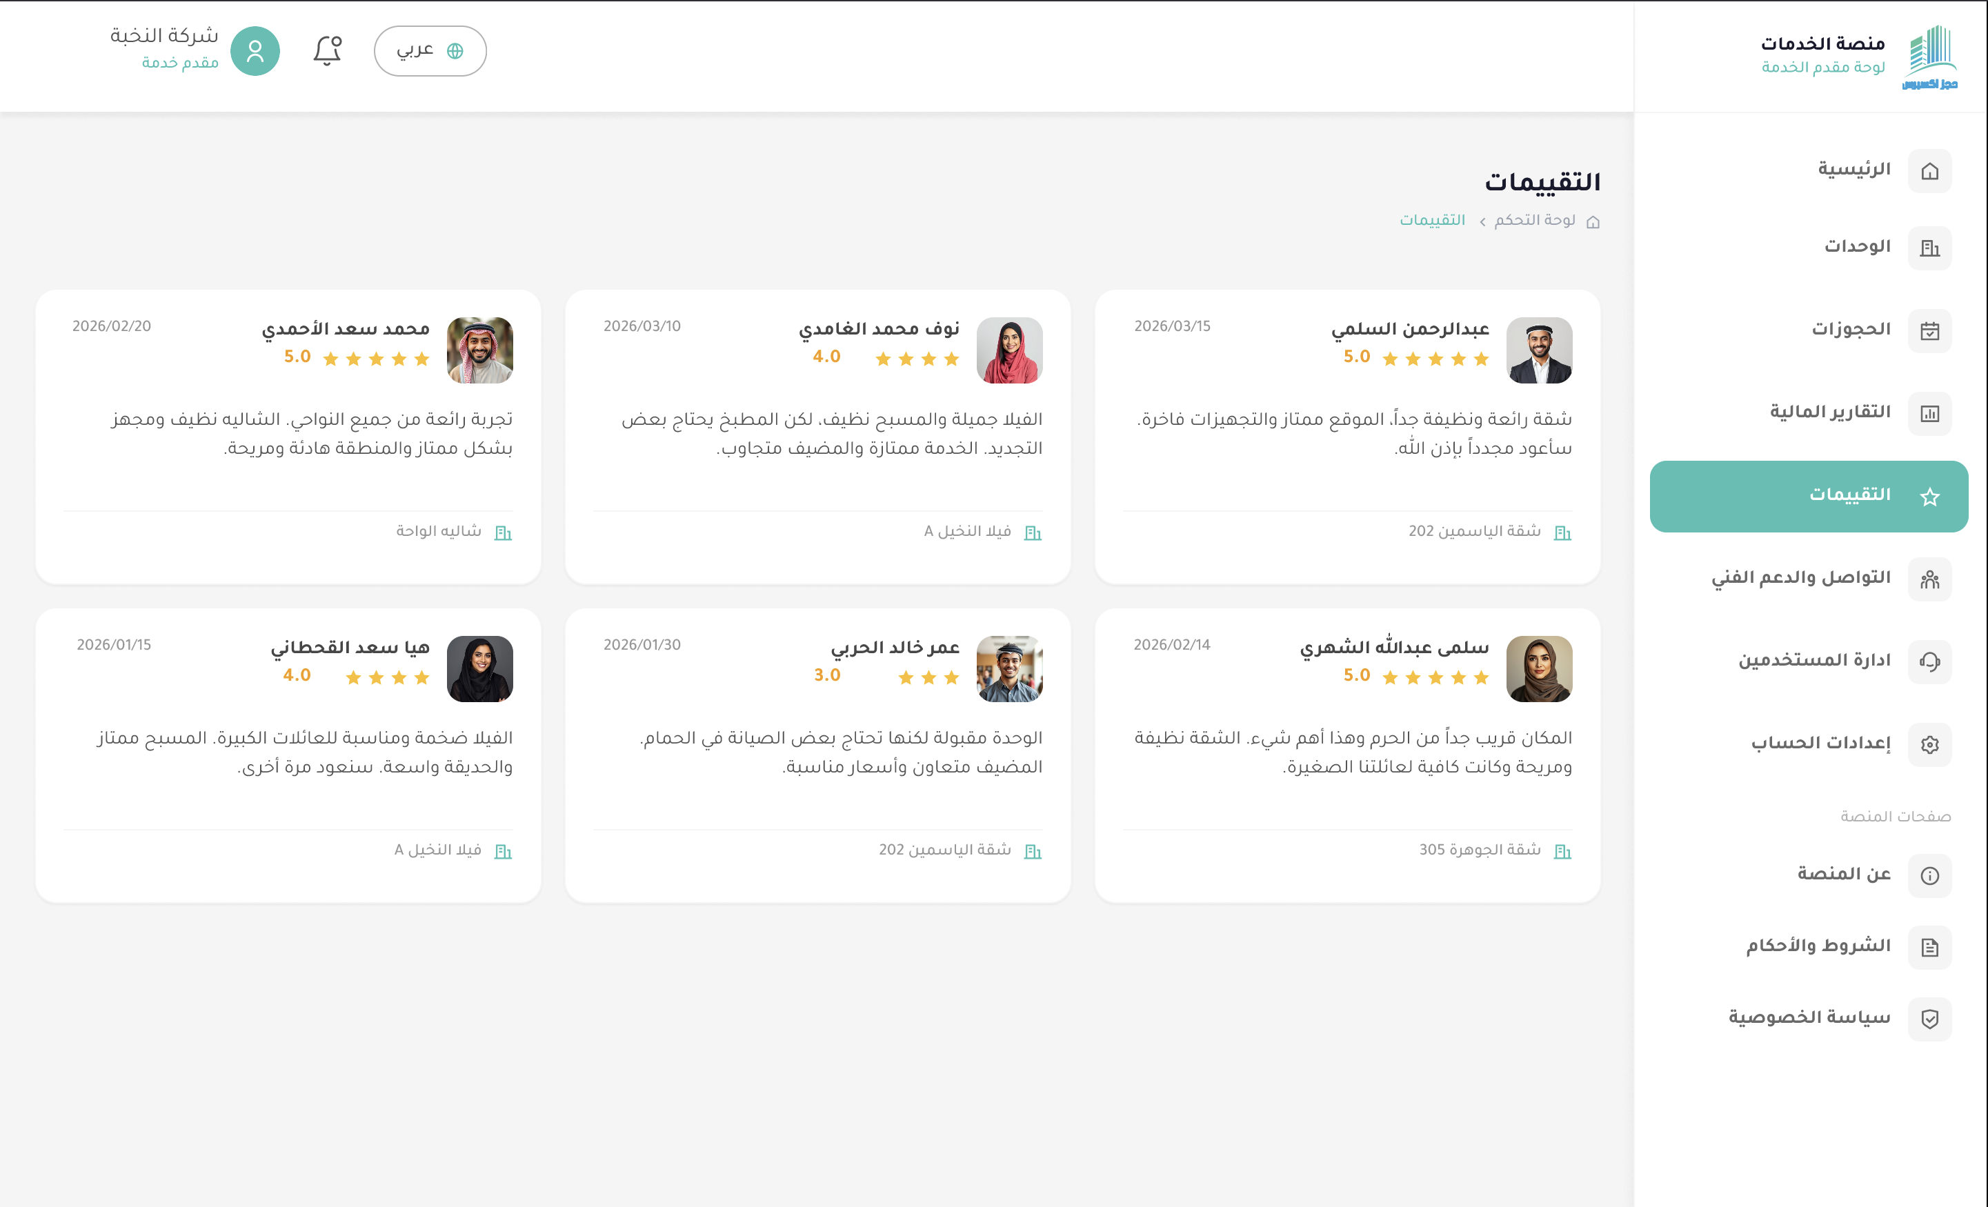Click the document icon beside الشروط والأحكام
The height and width of the screenshot is (1207, 1988).
tap(1930, 947)
